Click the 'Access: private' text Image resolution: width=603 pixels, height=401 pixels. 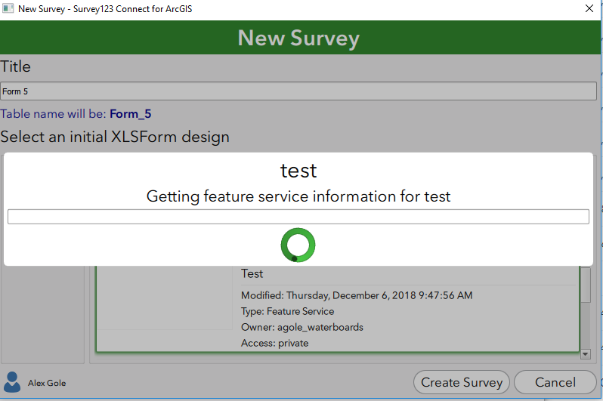tap(274, 343)
